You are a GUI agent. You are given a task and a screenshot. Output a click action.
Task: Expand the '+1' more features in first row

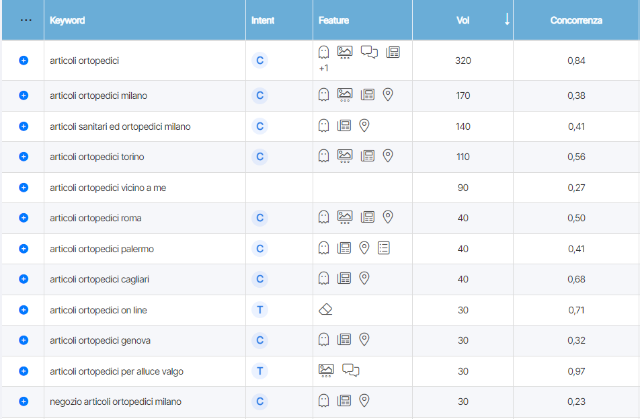(323, 68)
